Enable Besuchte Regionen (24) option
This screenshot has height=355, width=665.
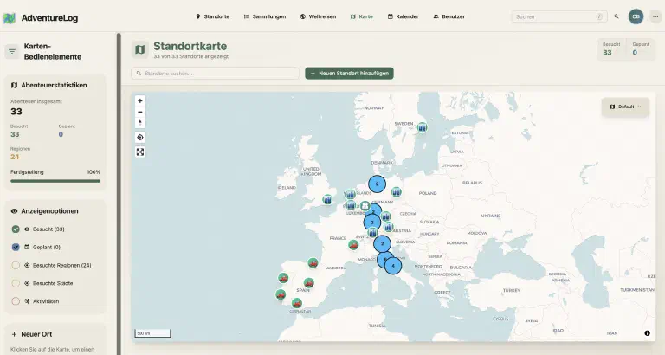tap(16, 265)
